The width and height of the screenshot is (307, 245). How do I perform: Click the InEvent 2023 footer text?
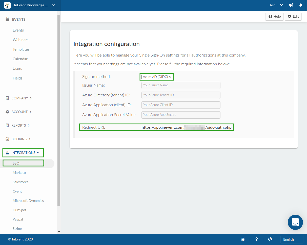pyautogui.click(x=21, y=239)
